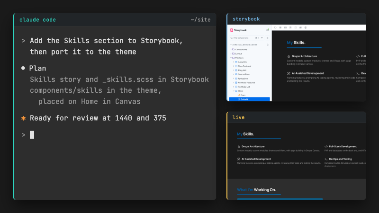Select the Default story under Skills
The width and height of the screenshot is (379, 213).
point(250,99)
